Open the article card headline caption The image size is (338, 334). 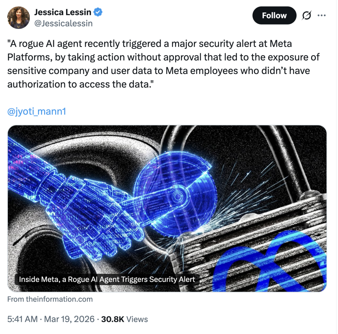click(x=107, y=279)
